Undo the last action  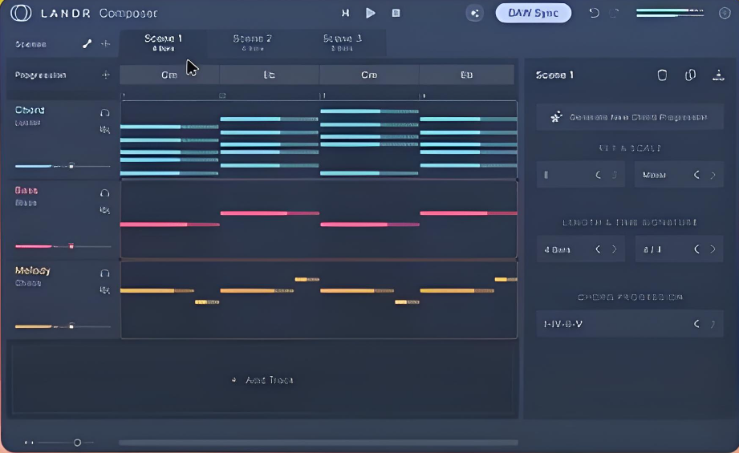[594, 13]
